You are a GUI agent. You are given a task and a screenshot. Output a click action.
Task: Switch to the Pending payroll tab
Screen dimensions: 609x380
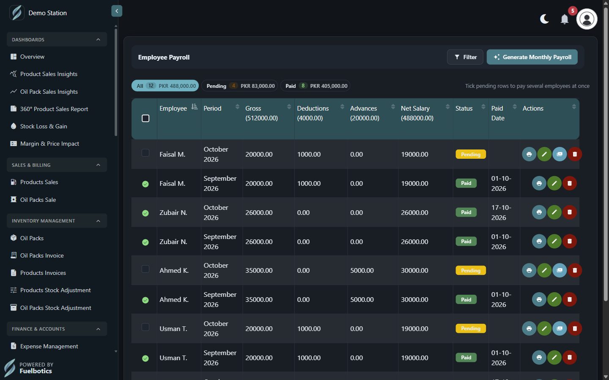pos(239,86)
